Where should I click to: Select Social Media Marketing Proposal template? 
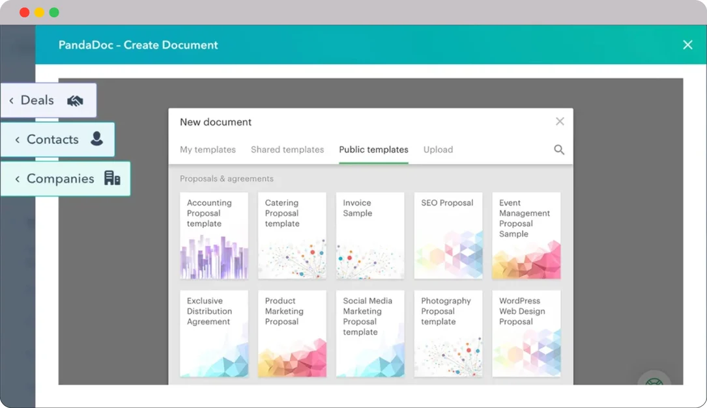tap(370, 333)
